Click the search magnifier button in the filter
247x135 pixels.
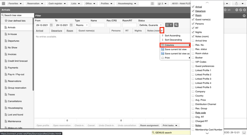176,25
